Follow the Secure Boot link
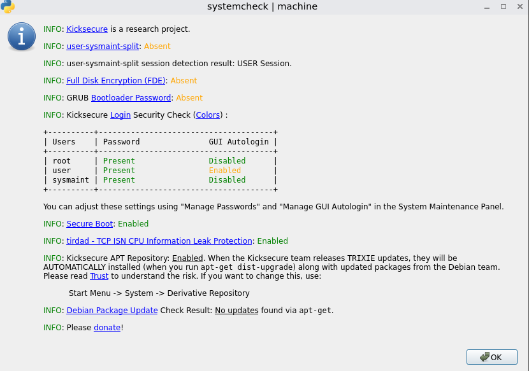This screenshot has width=529, height=371. [90, 224]
